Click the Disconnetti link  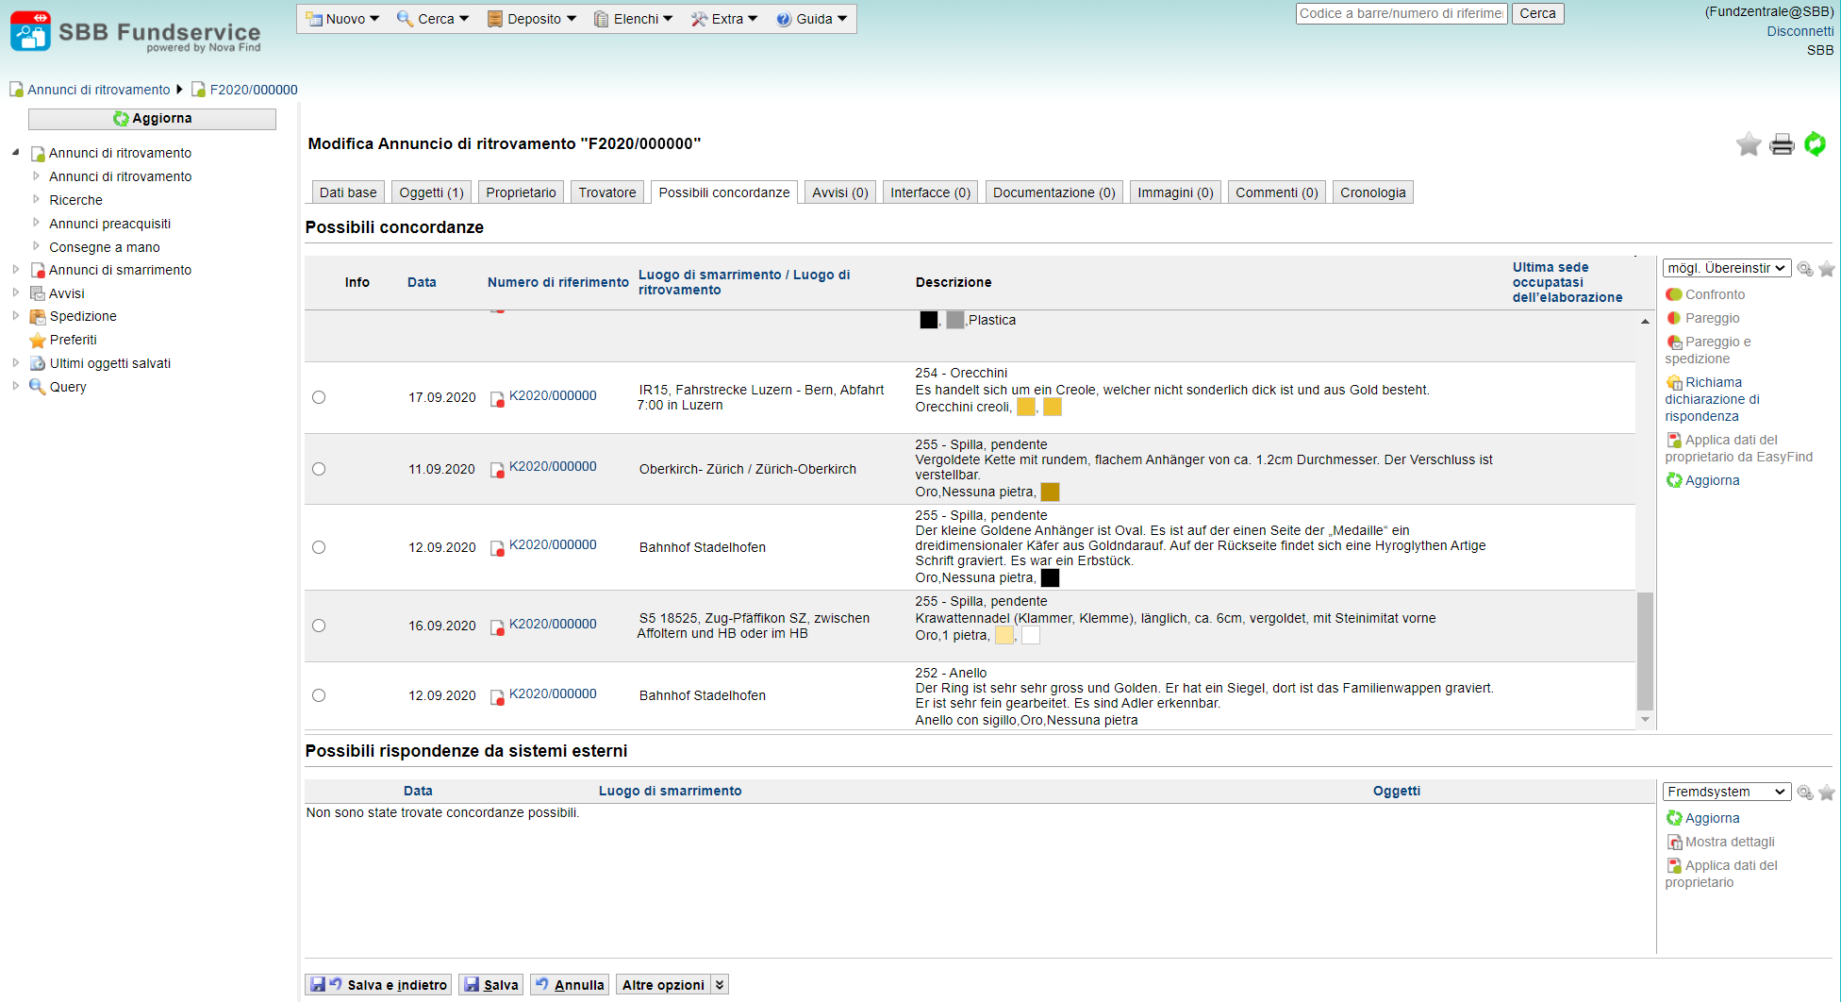pos(1800,31)
